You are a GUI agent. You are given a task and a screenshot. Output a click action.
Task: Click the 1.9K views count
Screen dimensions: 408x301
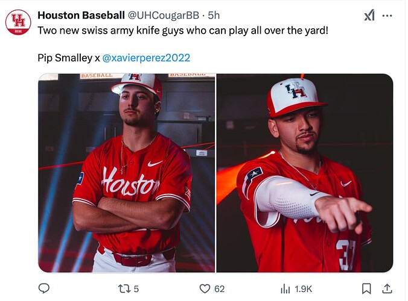(x=303, y=289)
